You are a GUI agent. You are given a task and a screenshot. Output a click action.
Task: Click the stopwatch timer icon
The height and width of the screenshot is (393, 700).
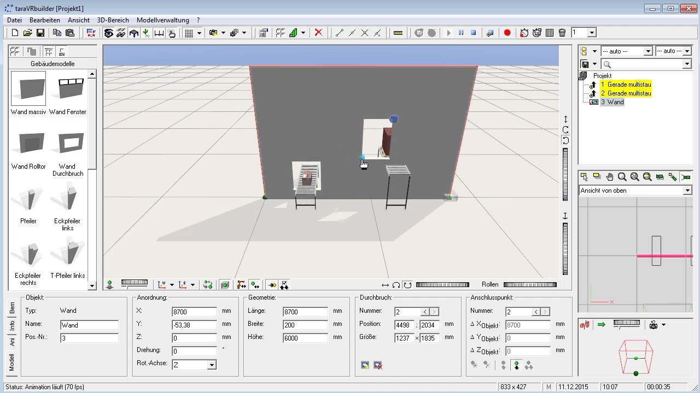coord(524,33)
